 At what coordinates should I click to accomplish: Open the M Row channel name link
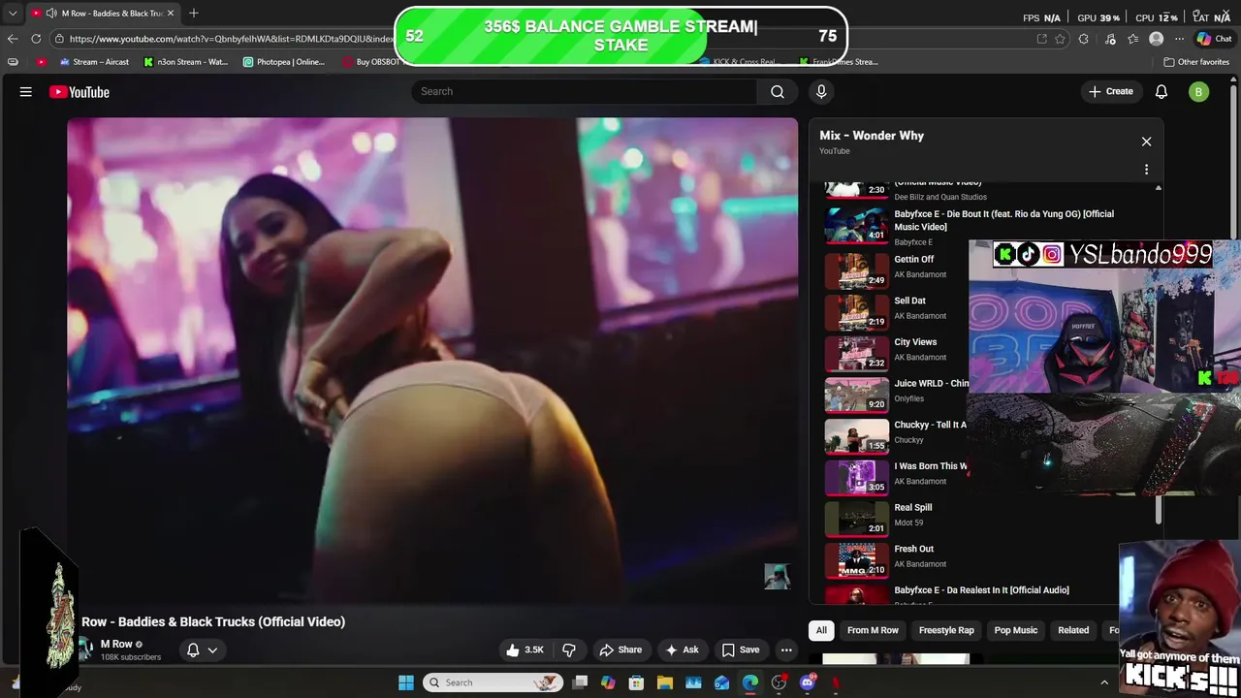tap(116, 644)
